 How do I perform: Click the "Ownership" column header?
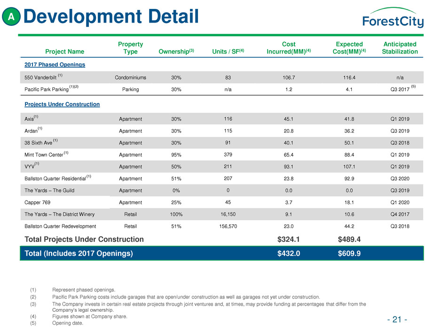pyautogui.click(x=176, y=52)
